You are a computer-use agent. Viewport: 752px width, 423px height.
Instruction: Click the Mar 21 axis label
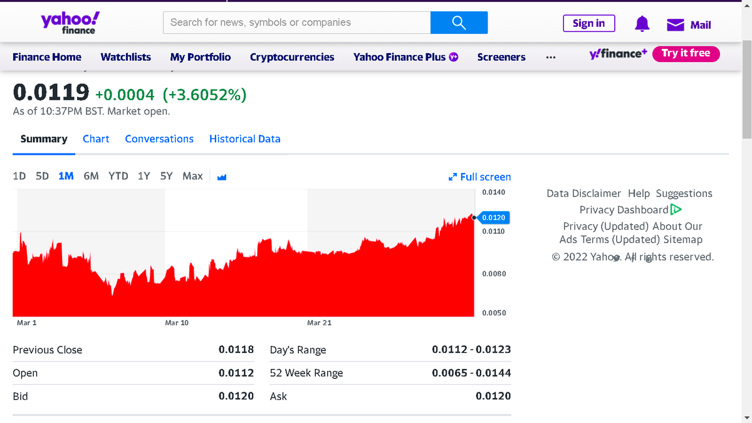tap(319, 323)
